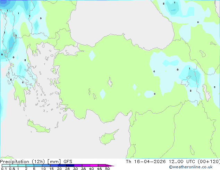The image size is (220, 170).
Task: Click the 1–2 mm legend color swatch
Action: (22, 165)
